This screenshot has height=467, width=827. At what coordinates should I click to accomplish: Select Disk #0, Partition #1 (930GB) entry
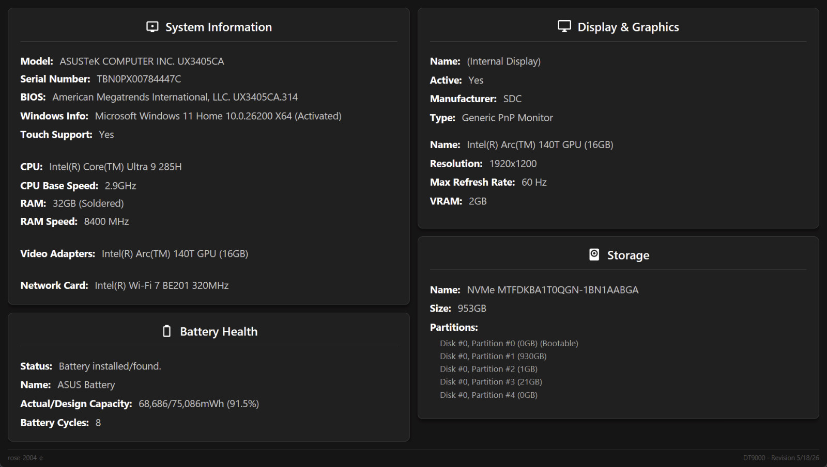point(493,356)
